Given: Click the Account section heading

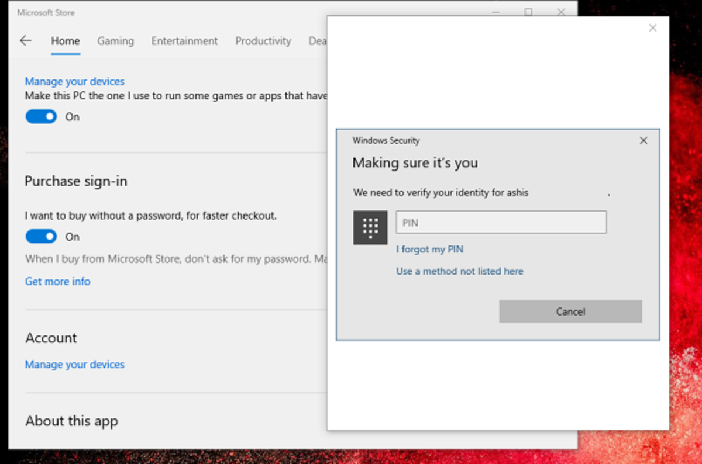Looking at the screenshot, I should click(51, 338).
